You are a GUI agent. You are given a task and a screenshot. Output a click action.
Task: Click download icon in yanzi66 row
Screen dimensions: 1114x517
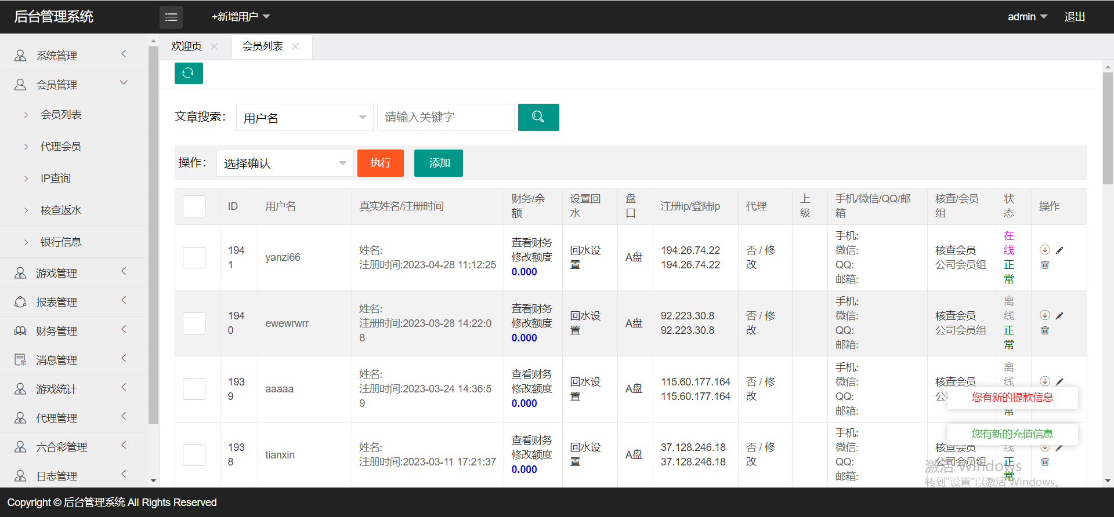[1045, 250]
